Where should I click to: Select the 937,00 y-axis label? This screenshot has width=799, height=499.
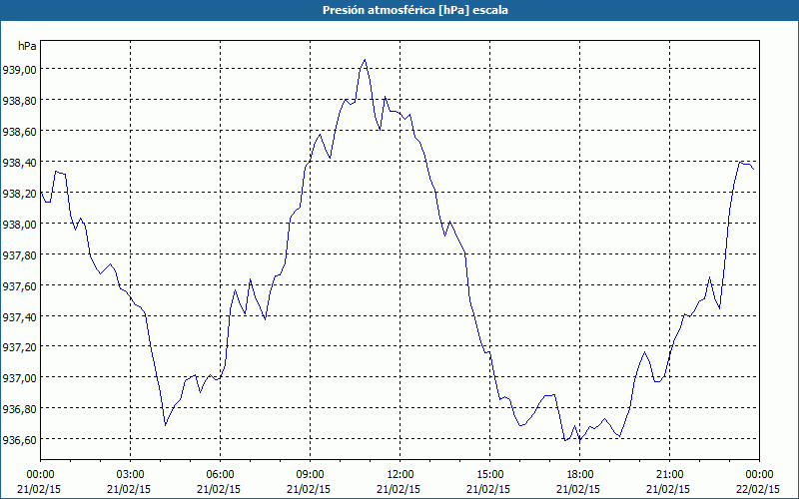(19, 378)
